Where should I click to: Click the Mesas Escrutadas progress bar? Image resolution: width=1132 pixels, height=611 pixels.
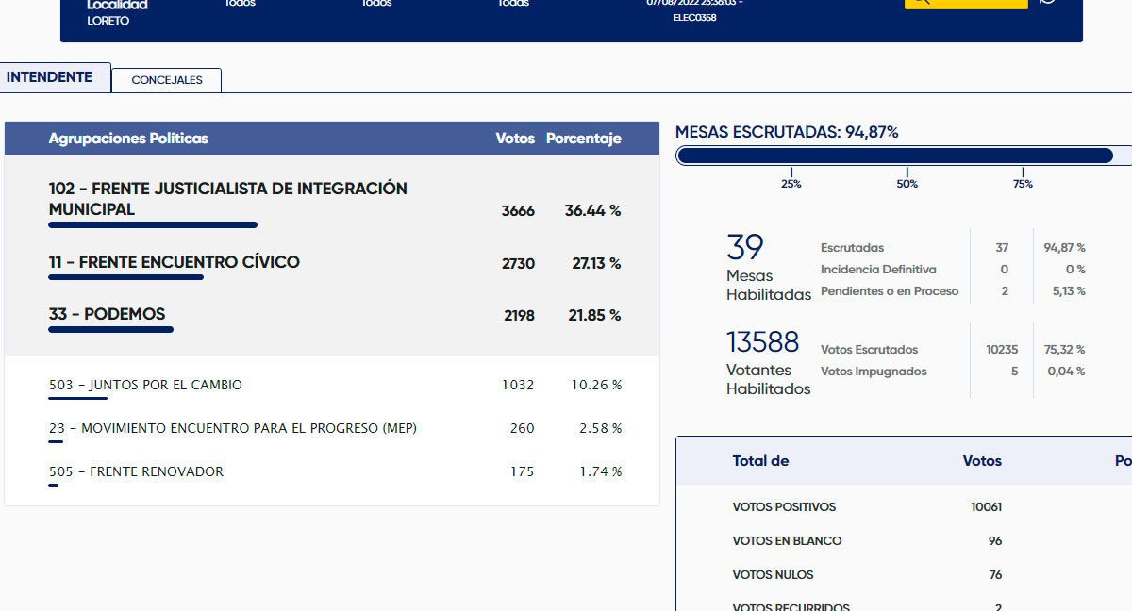[x=895, y=156]
